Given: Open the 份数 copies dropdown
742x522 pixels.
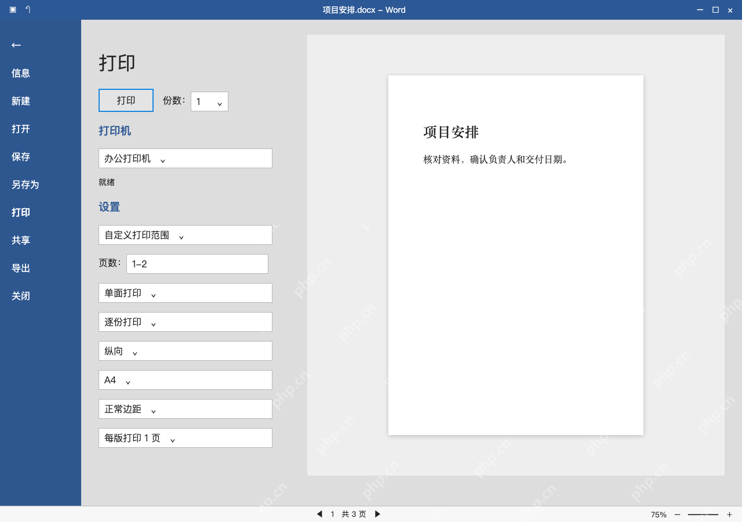Looking at the screenshot, I should tap(209, 101).
